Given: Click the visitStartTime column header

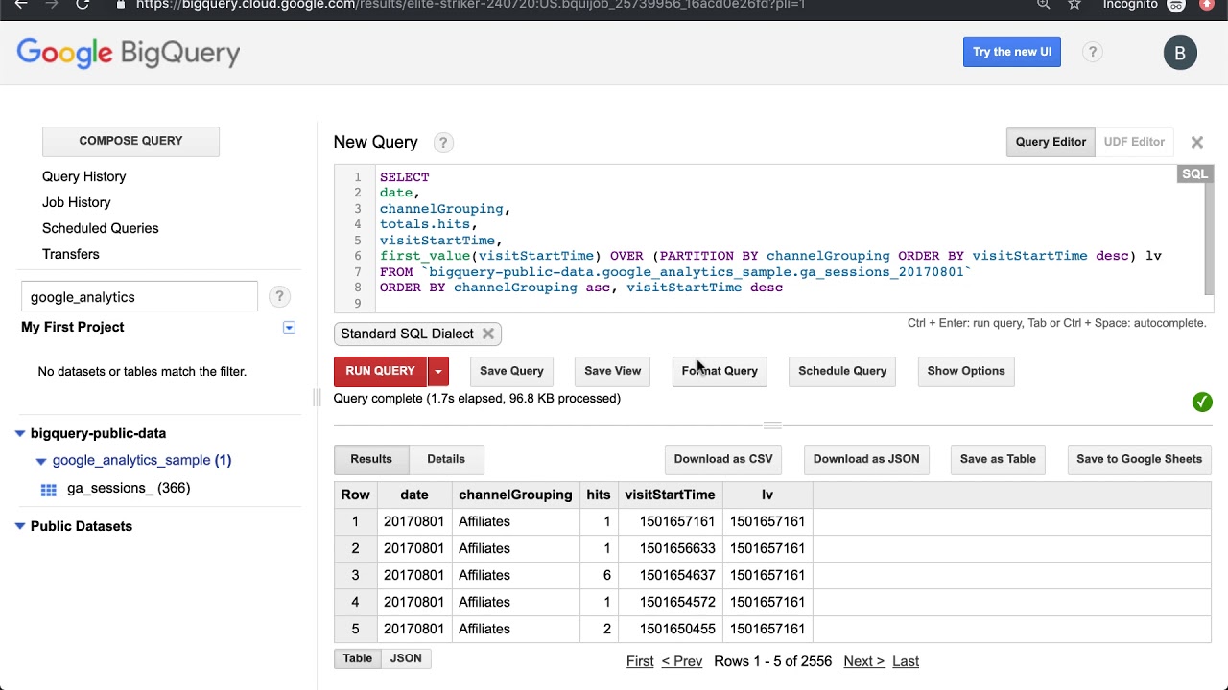Looking at the screenshot, I should coord(670,495).
